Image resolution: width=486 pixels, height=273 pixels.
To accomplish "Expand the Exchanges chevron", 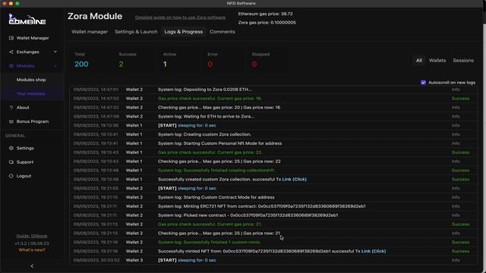I will click(55, 52).
